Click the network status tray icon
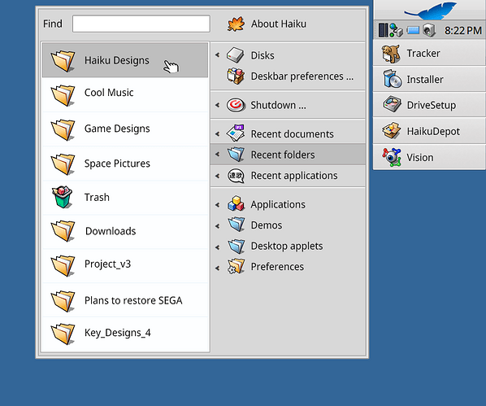Image resolution: width=486 pixels, height=406 pixels. pyautogui.click(x=396, y=30)
